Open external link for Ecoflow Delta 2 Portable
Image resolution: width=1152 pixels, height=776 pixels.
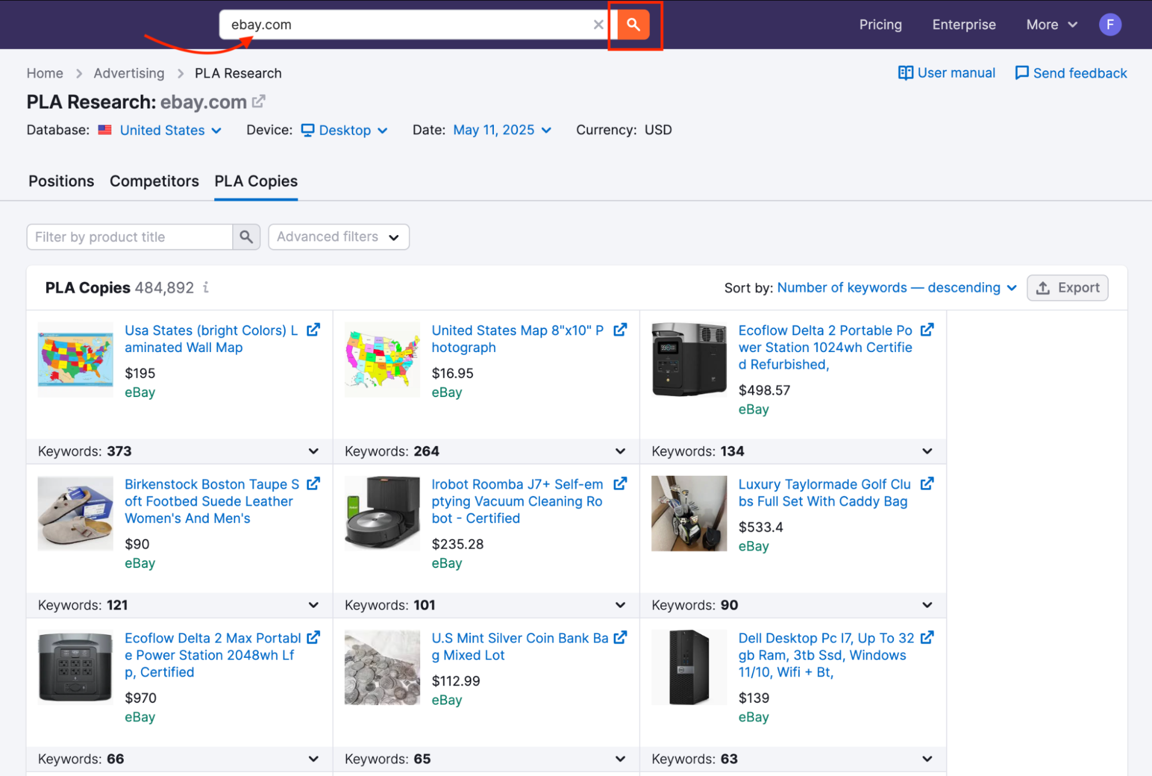tap(927, 330)
